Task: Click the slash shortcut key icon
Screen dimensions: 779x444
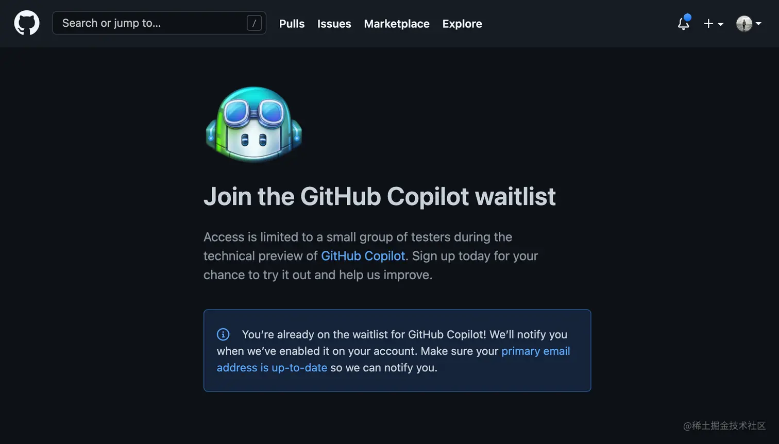Action: tap(254, 23)
